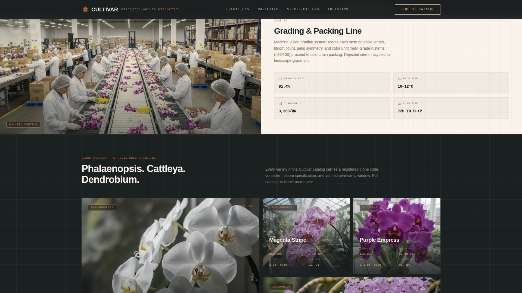The height and width of the screenshot is (293, 522).
Task: Open the LOGISTICS menu item
Action: 338,9
